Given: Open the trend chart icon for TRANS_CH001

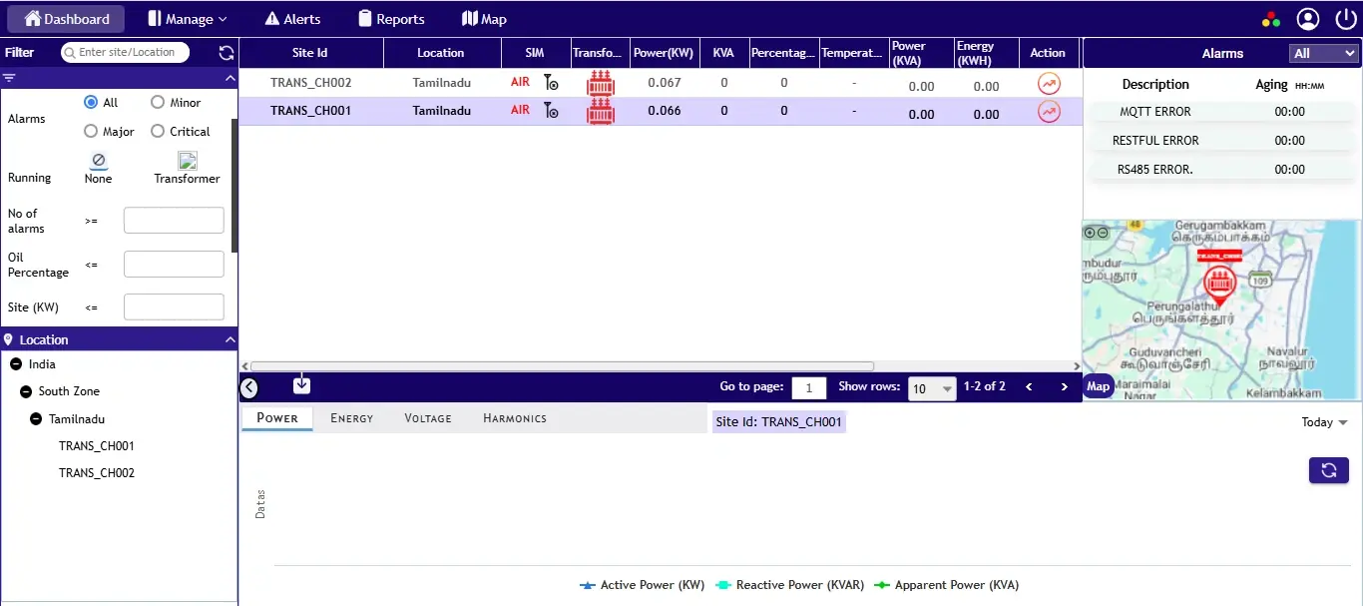Looking at the screenshot, I should 1049,112.
